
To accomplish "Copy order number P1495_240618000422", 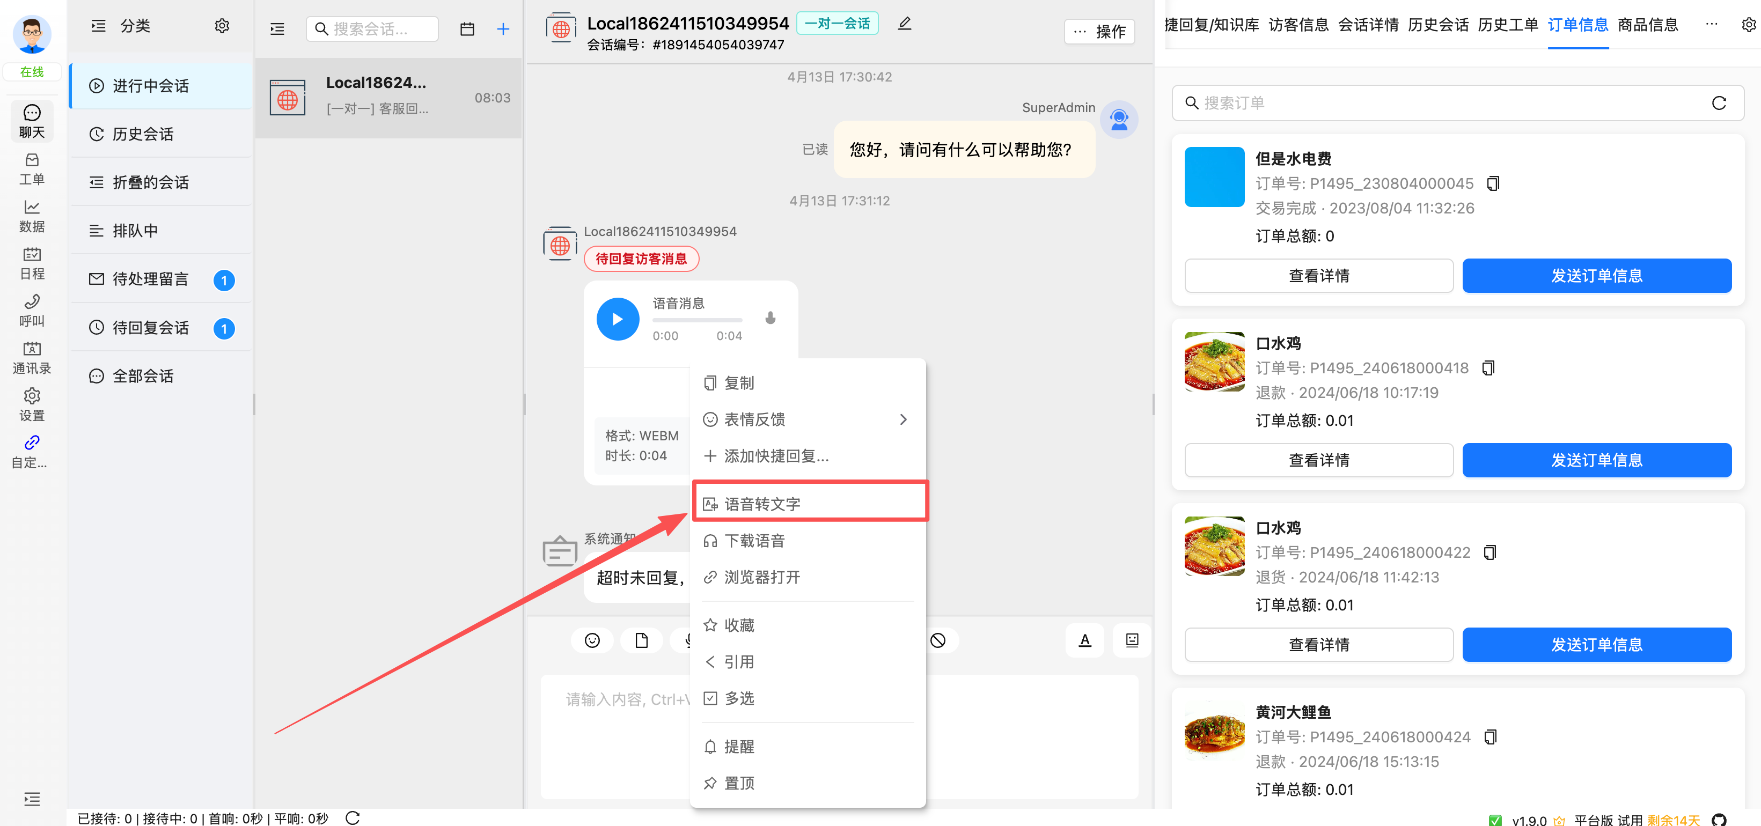I will 1490,552.
